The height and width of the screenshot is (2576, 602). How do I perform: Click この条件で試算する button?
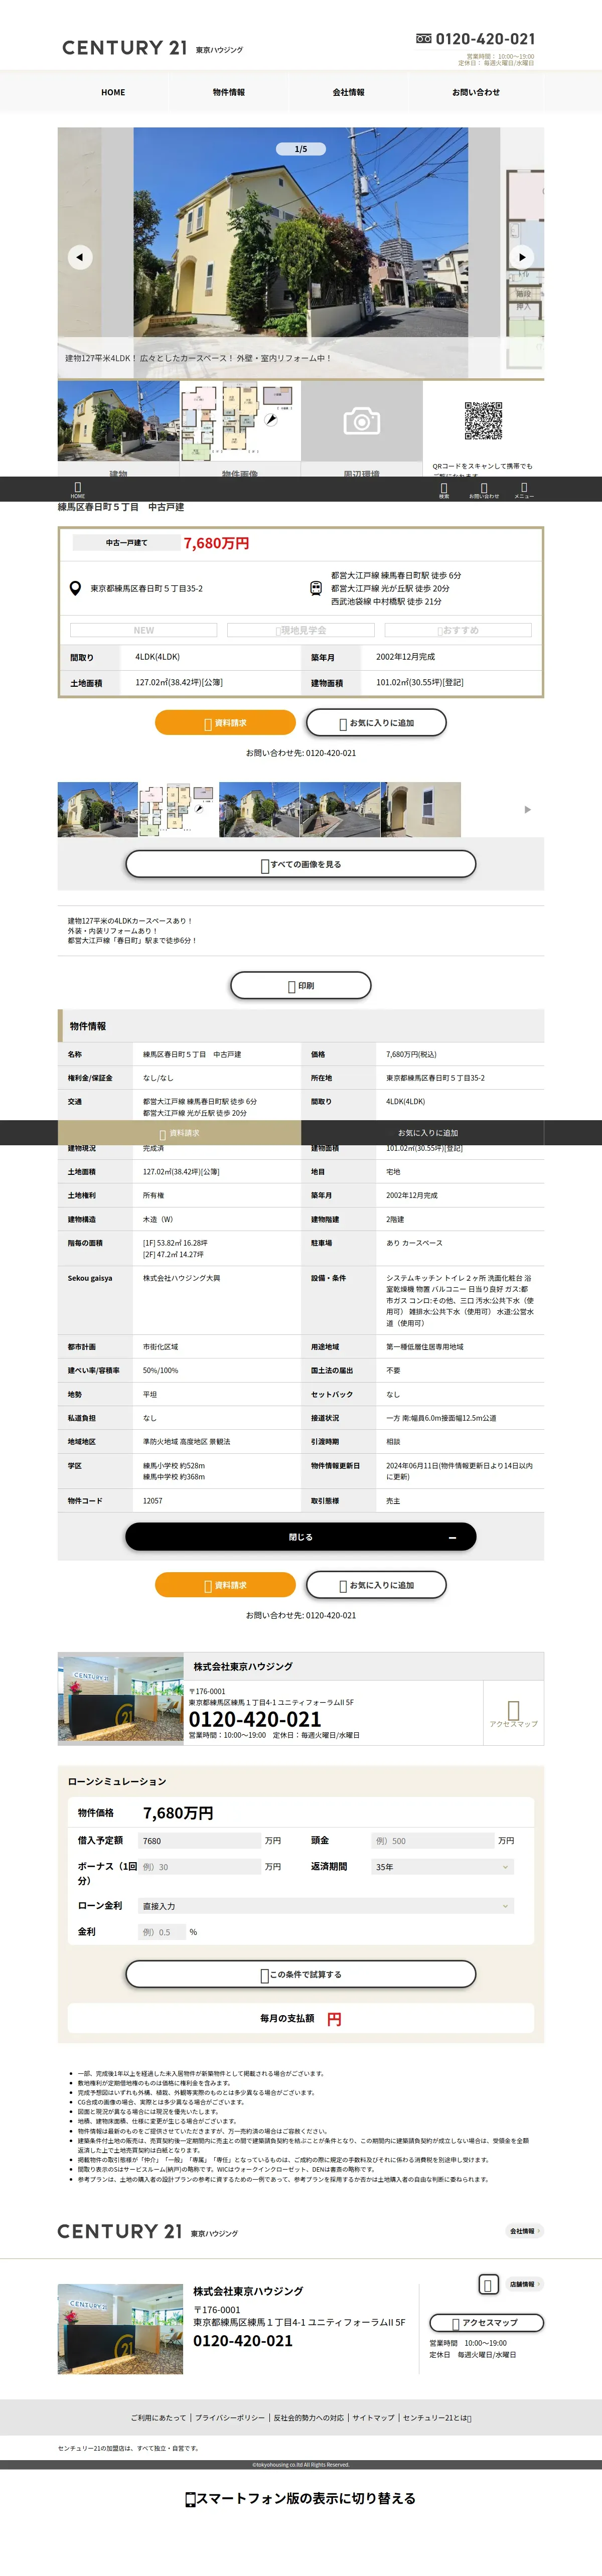(301, 1974)
